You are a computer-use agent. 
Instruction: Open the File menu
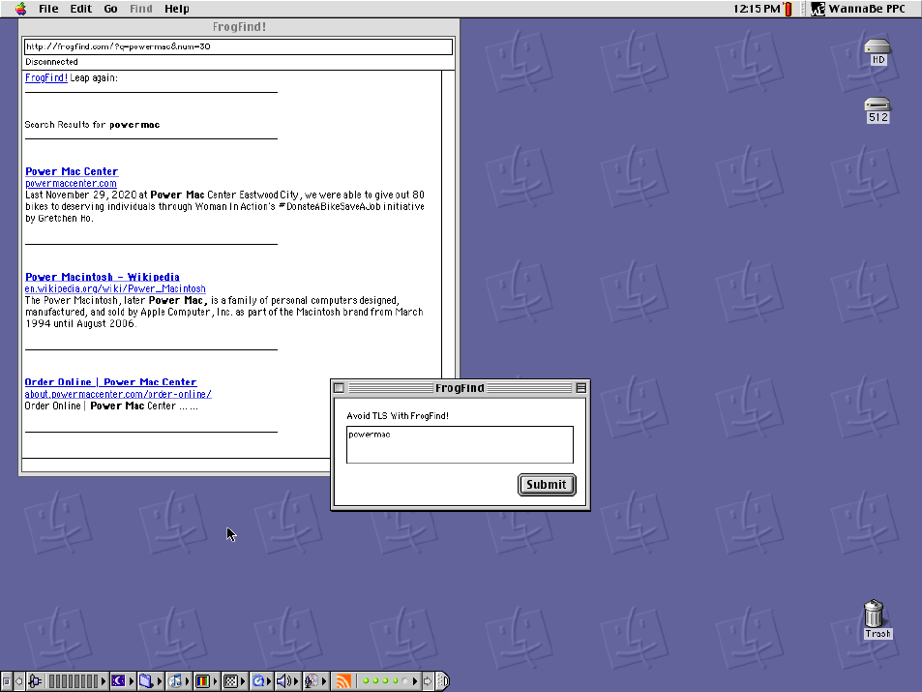coord(48,9)
